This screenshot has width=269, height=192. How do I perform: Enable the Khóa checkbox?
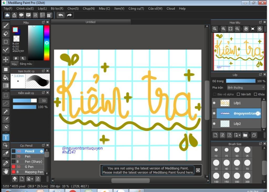pos(255,94)
